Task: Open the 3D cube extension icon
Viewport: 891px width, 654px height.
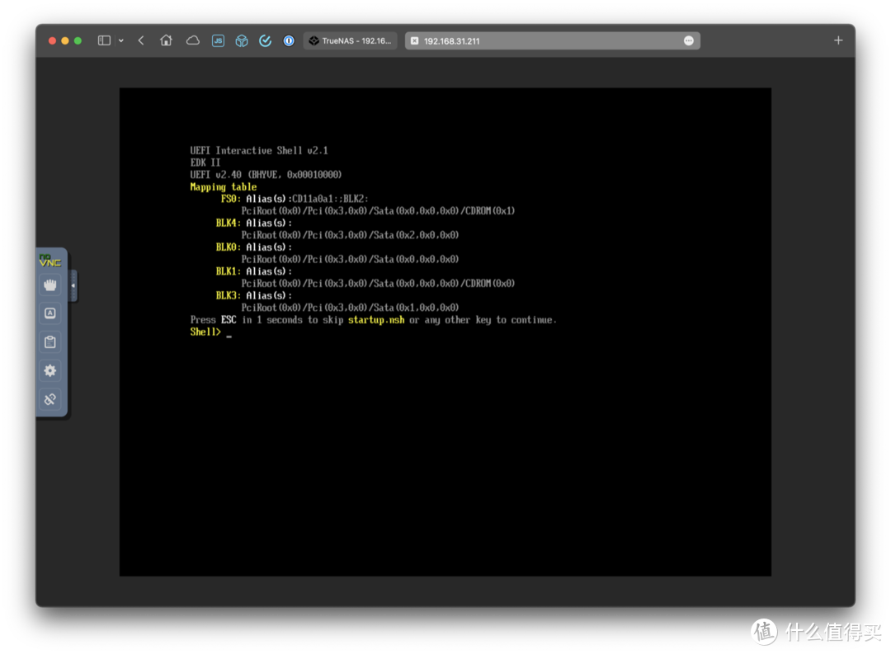Action: tap(242, 40)
